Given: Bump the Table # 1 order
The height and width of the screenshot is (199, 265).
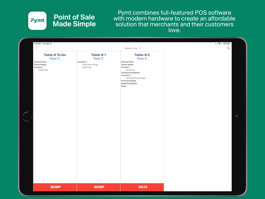Looking at the screenshot, I should (x=99, y=187).
